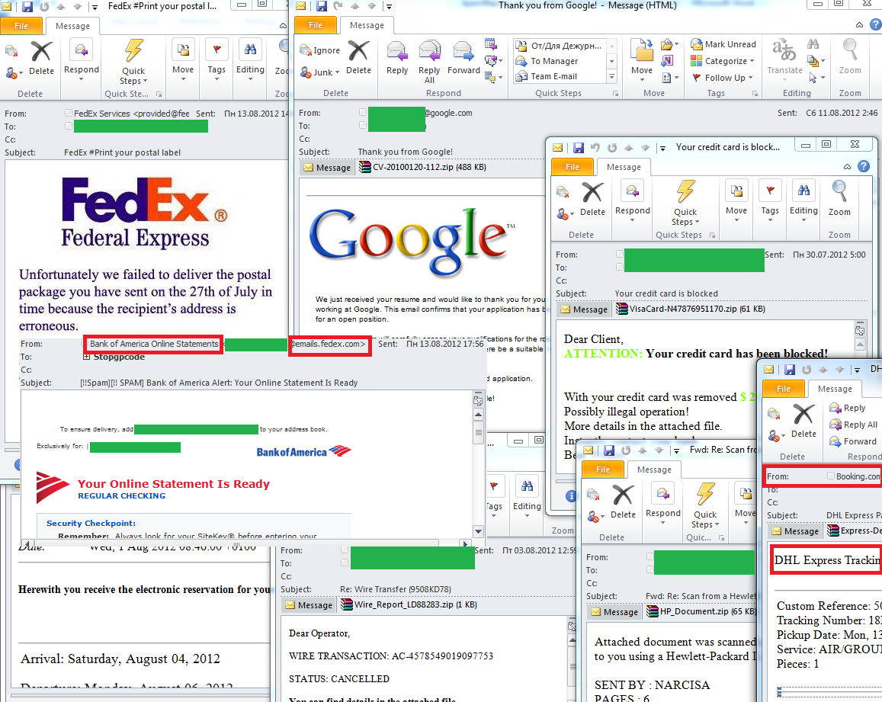Click Reply All in DHL Express window
The image size is (882, 702).
[x=853, y=425]
